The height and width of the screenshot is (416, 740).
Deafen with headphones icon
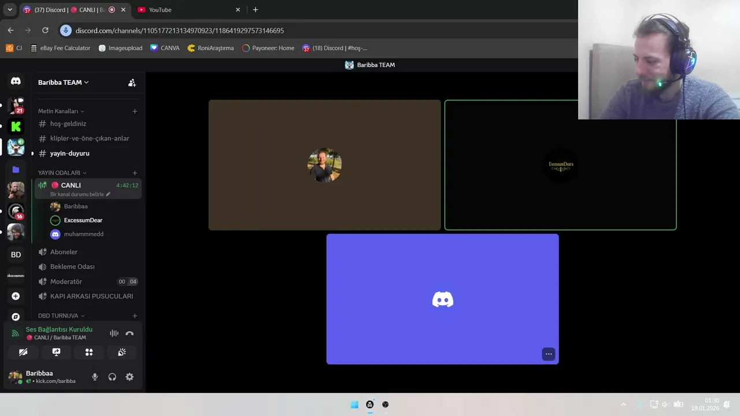[x=112, y=377]
